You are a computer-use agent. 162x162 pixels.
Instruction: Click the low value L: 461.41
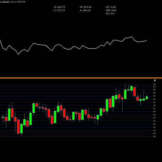85,10
